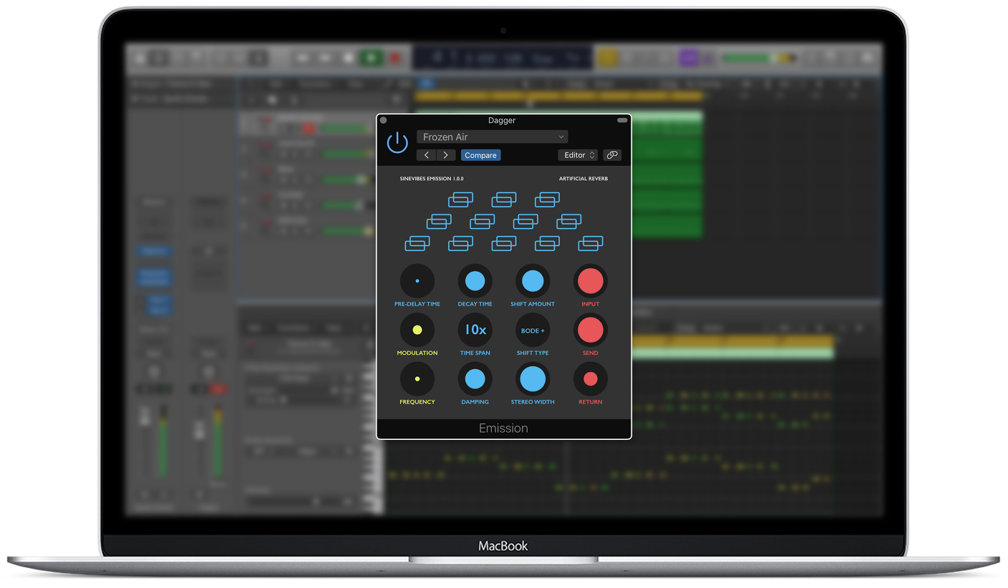Click the 'ARTIFICIAL REVERB' label
Screen dimensions: 1008x588
tap(583, 179)
